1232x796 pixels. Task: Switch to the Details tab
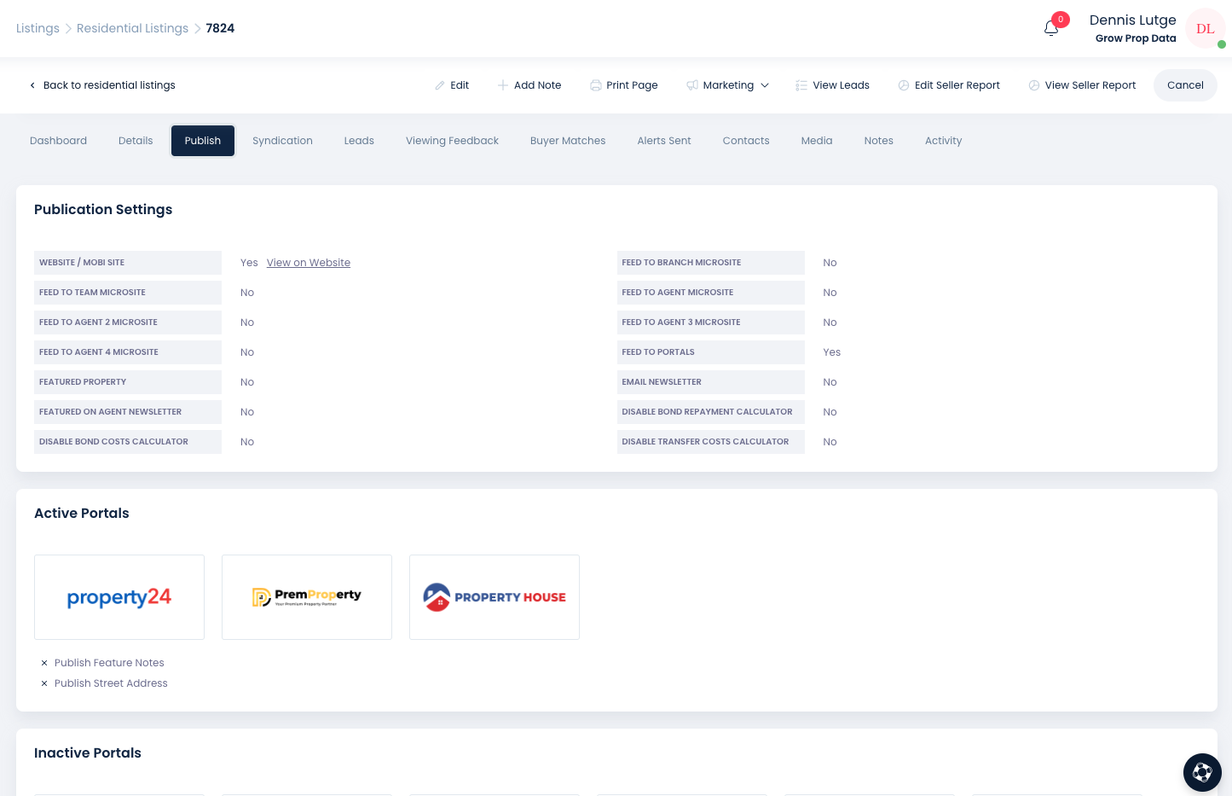[x=136, y=141]
